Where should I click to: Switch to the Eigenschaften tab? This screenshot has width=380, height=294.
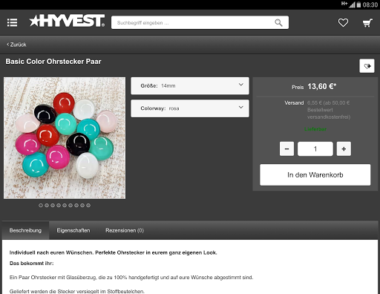coord(73,230)
